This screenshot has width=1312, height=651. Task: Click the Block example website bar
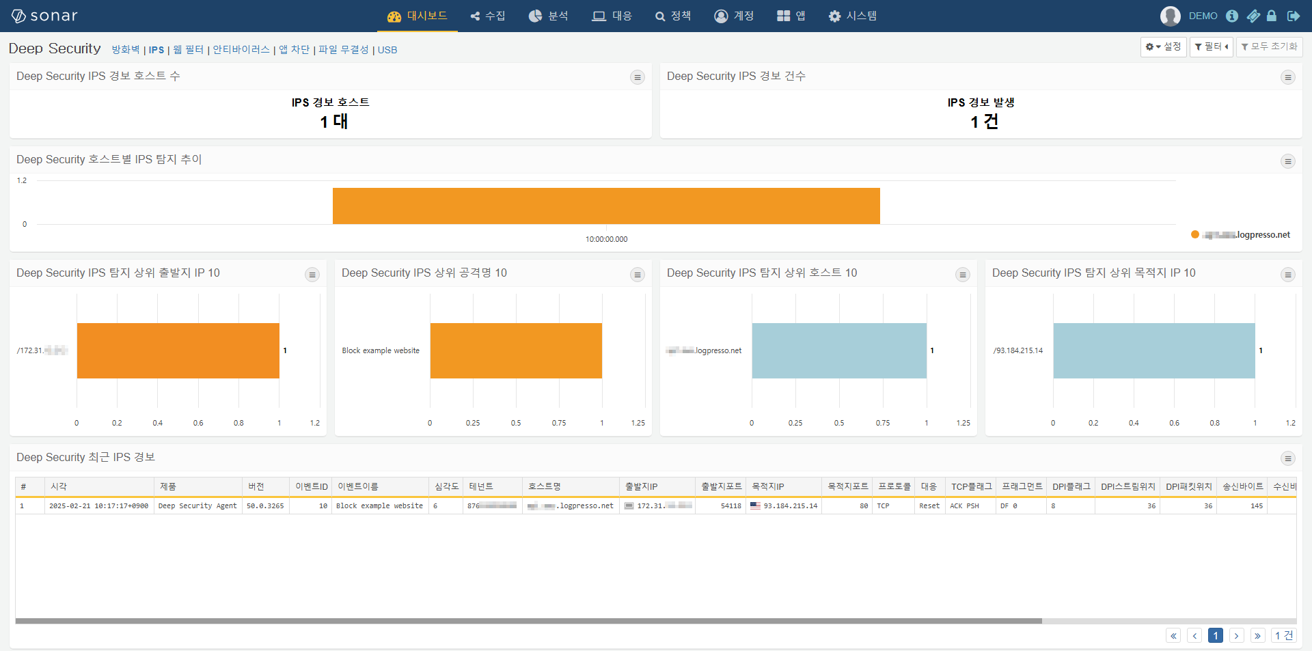click(516, 350)
